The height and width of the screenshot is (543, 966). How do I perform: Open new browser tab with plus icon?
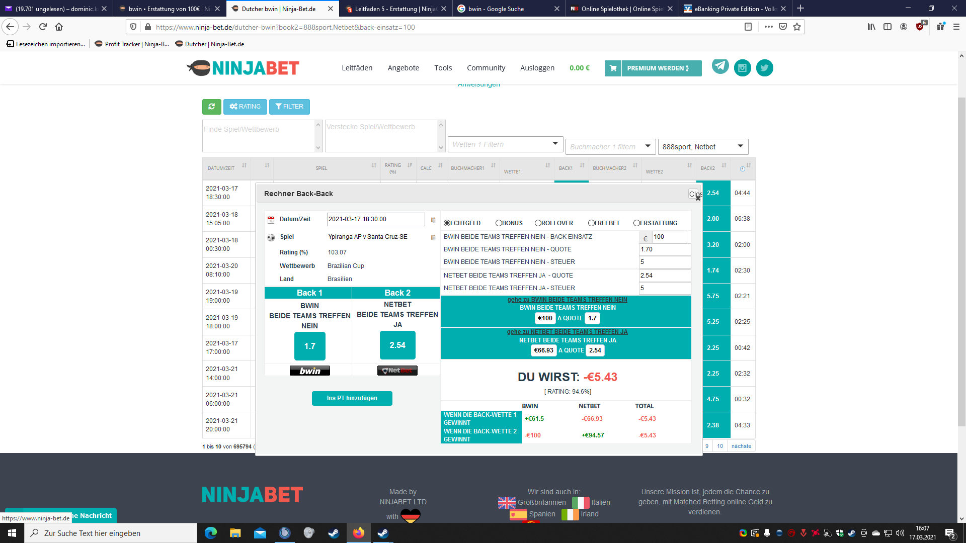800,8
